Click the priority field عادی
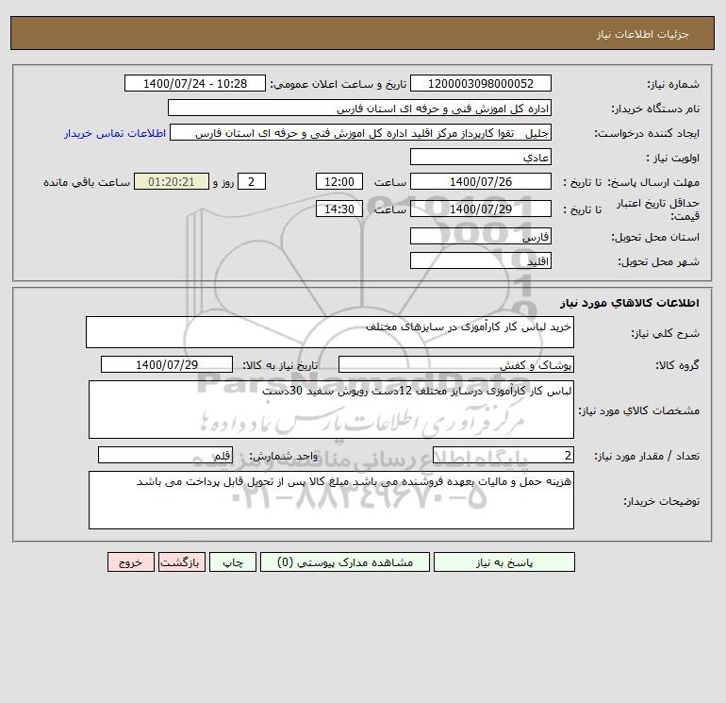726x703 pixels. click(x=481, y=157)
